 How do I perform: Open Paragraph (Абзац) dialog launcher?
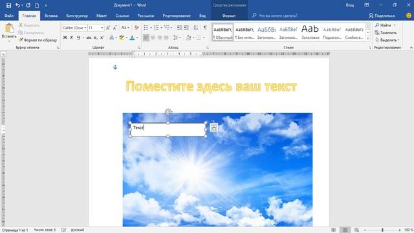[207, 48]
